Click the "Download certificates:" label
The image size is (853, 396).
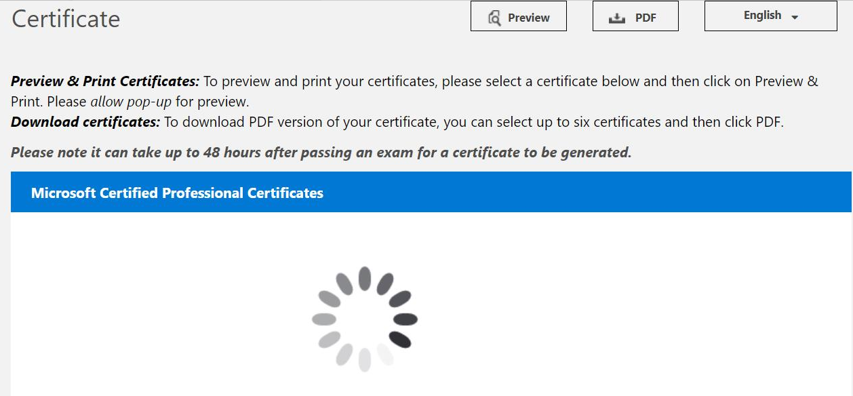[x=85, y=123]
